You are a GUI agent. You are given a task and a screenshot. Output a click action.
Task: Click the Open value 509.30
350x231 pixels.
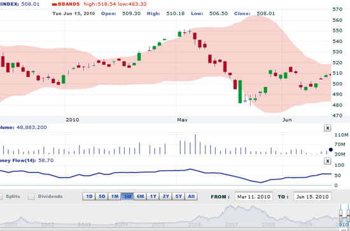tap(131, 13)
